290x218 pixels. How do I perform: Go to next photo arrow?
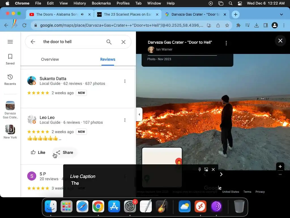(x=221, y=174)
